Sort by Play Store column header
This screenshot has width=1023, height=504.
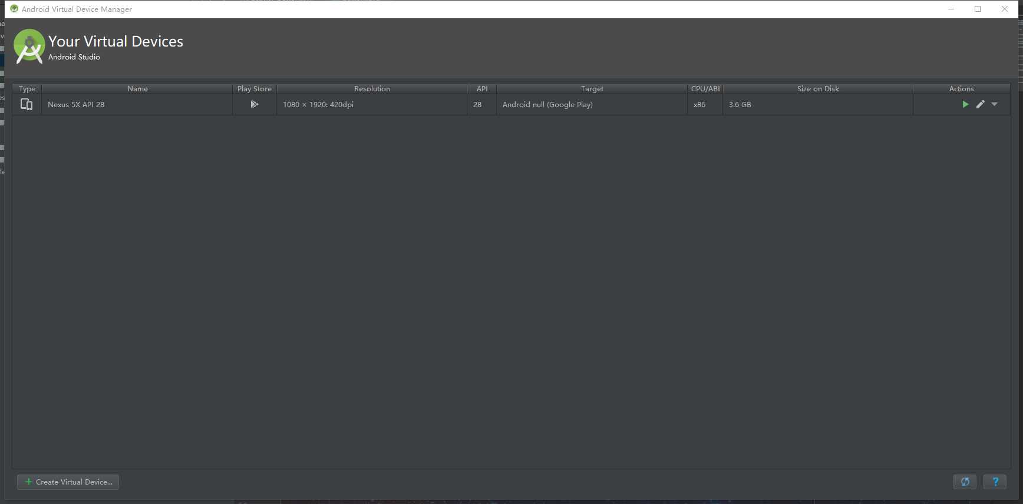(255, 88)
